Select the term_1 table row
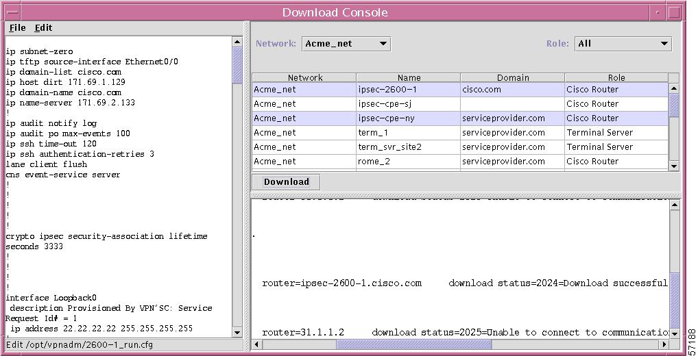This screenshot has width=698, height=356. tap(460, 132)
